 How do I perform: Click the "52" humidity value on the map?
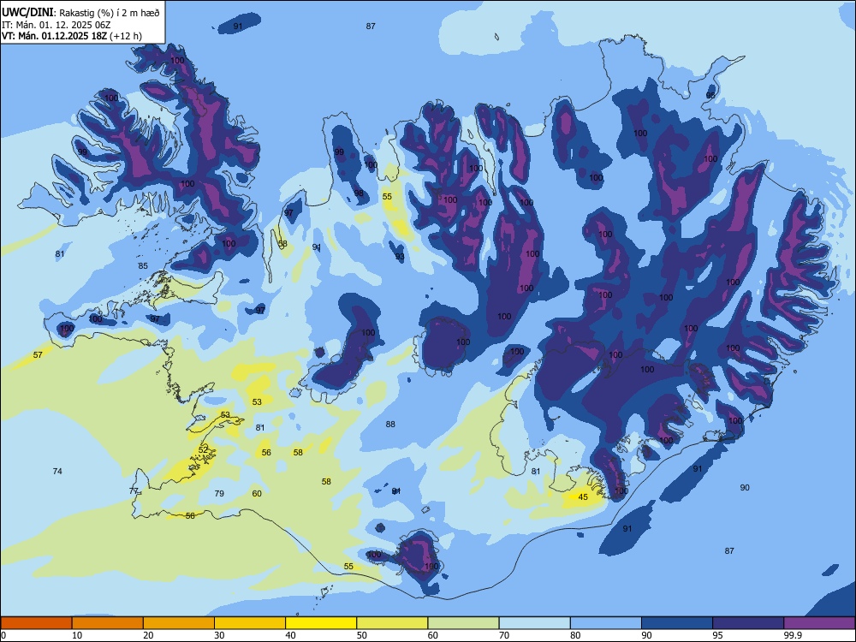(203, 449)
